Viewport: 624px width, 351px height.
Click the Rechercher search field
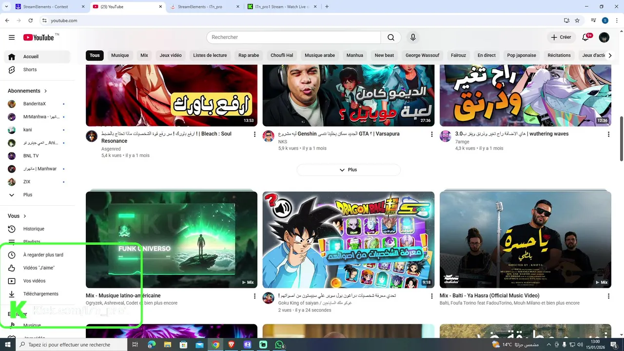coord(293,38)
